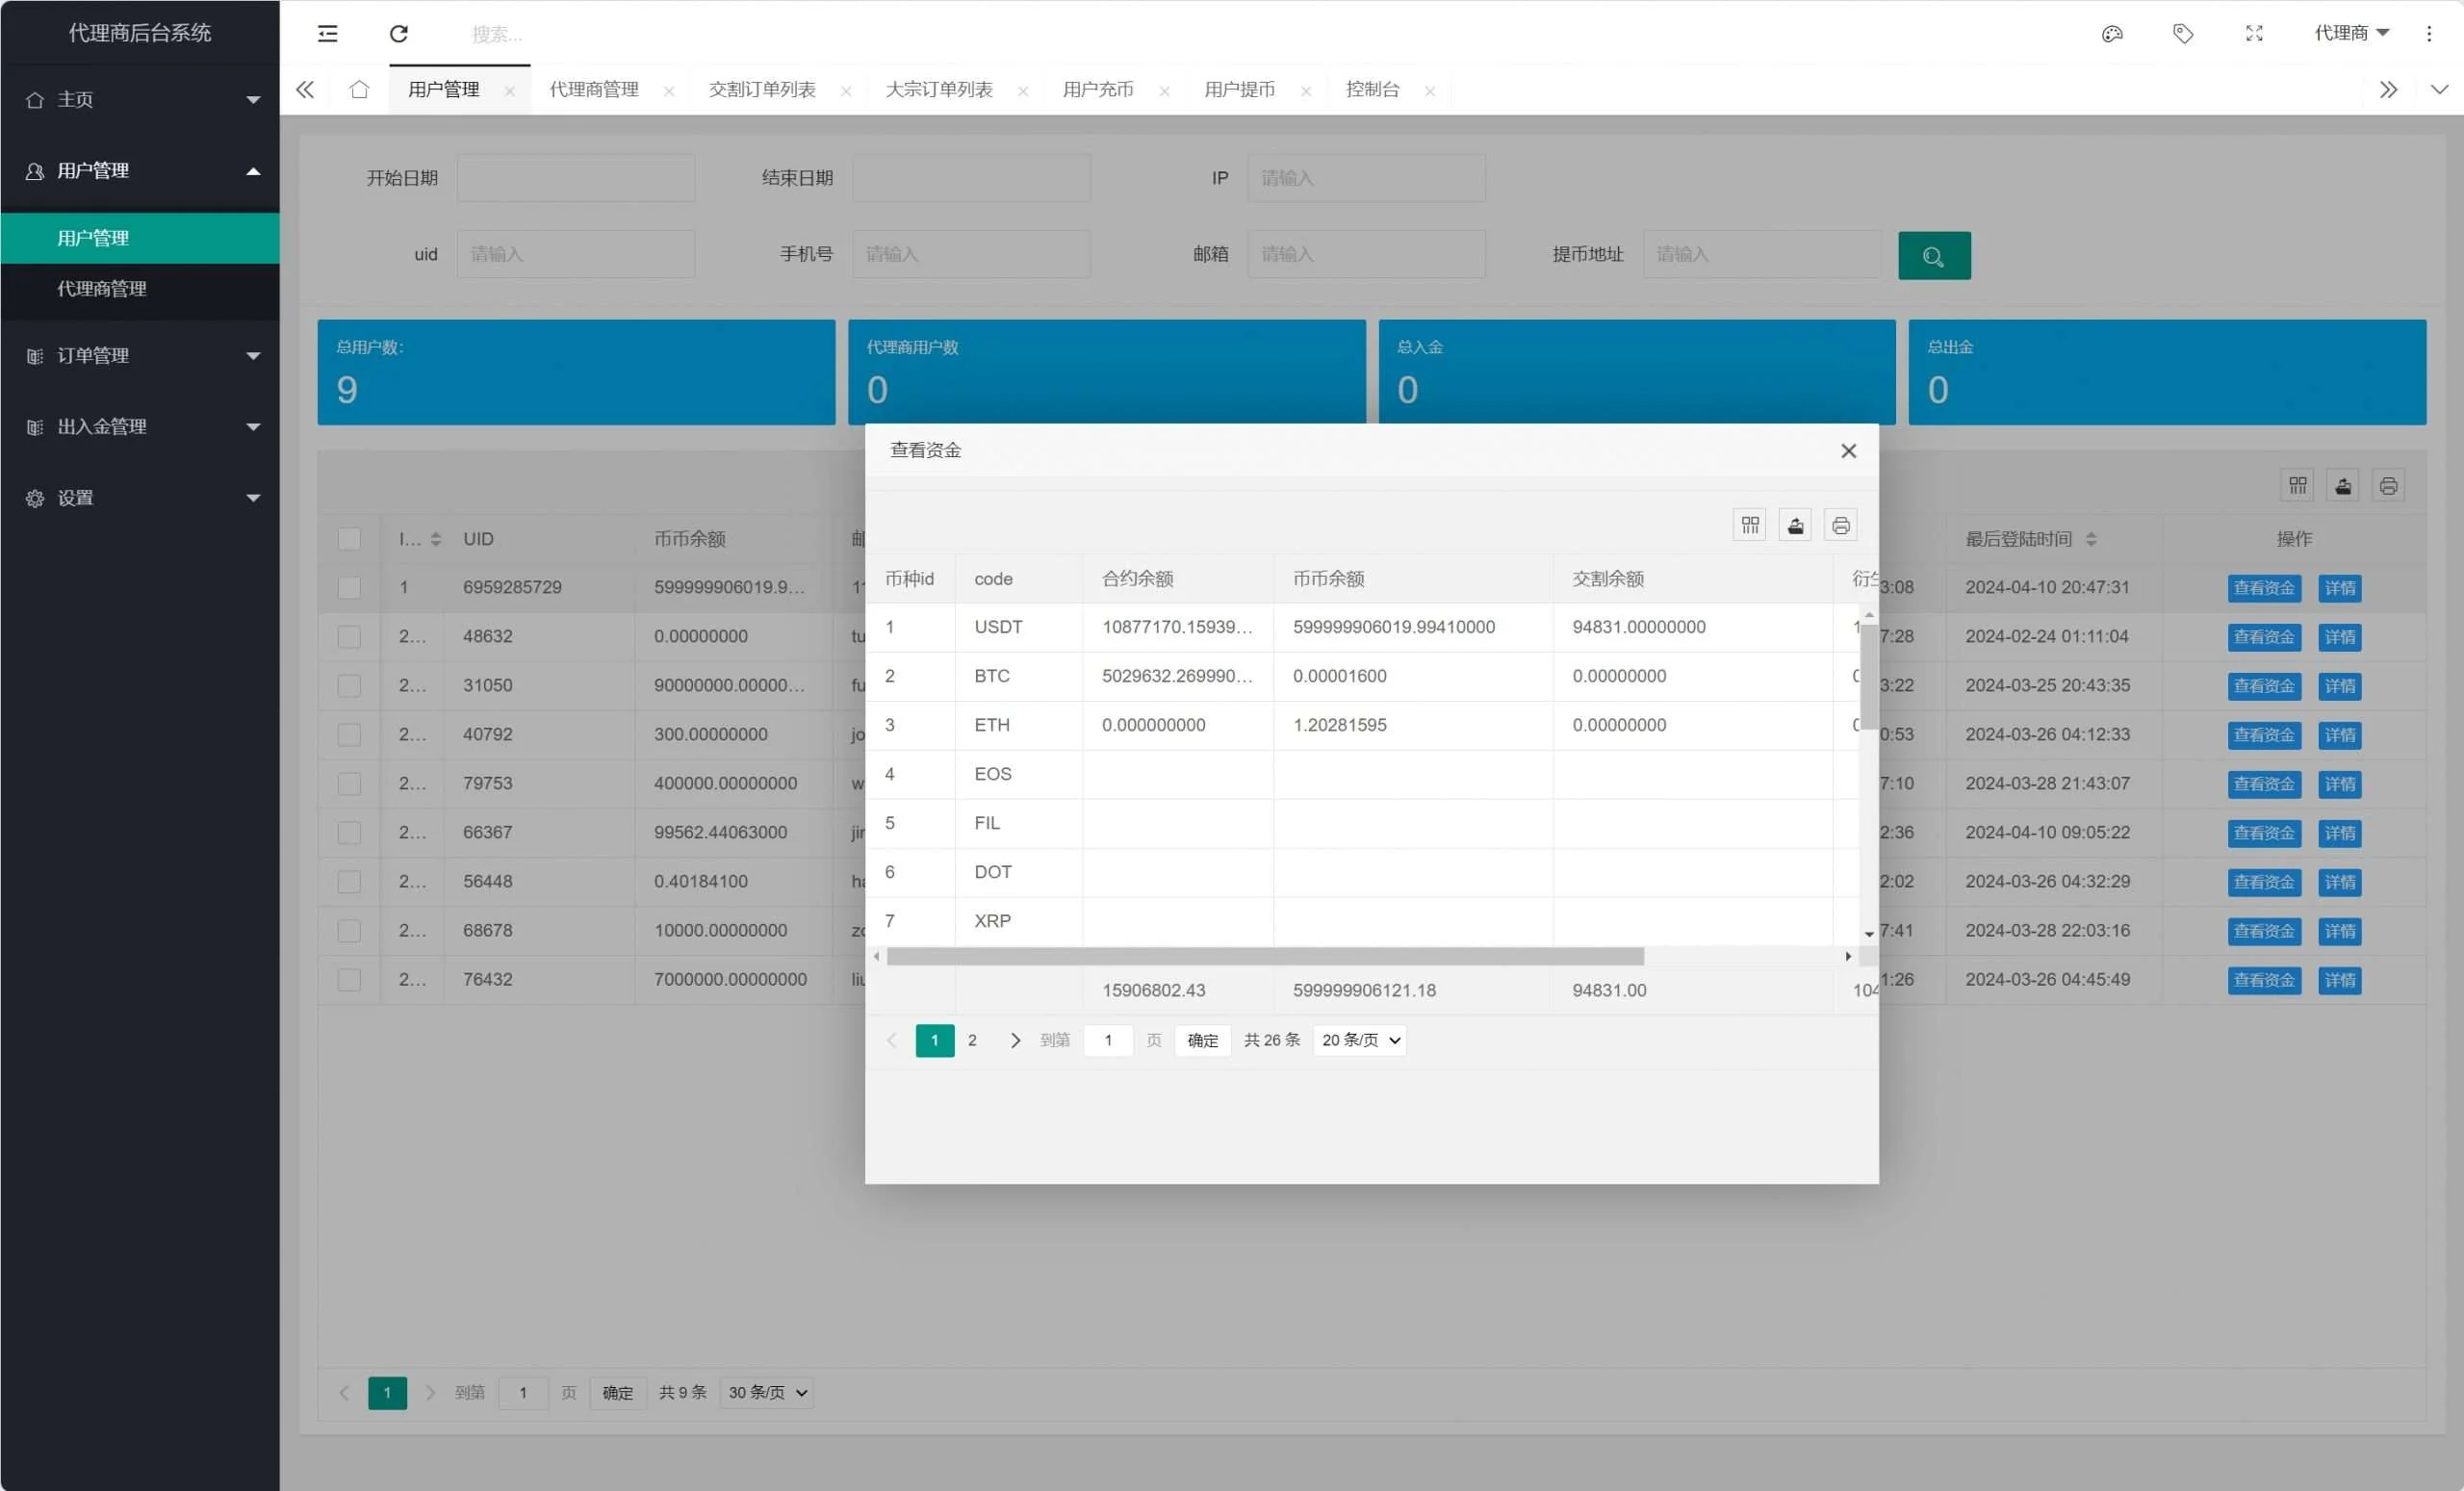2464x1491 pixels.
Task: Open 代理商管理 in the sidebar
Action: [x=102, y=289]
